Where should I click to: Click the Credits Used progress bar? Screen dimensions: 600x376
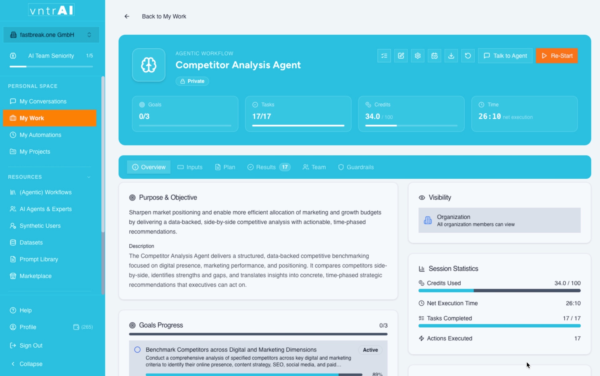point(499,291)
